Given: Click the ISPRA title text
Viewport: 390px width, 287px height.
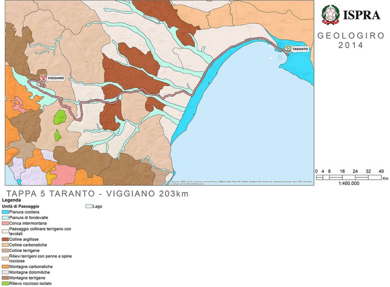Looking at the screenshot, I should [362, 15].
